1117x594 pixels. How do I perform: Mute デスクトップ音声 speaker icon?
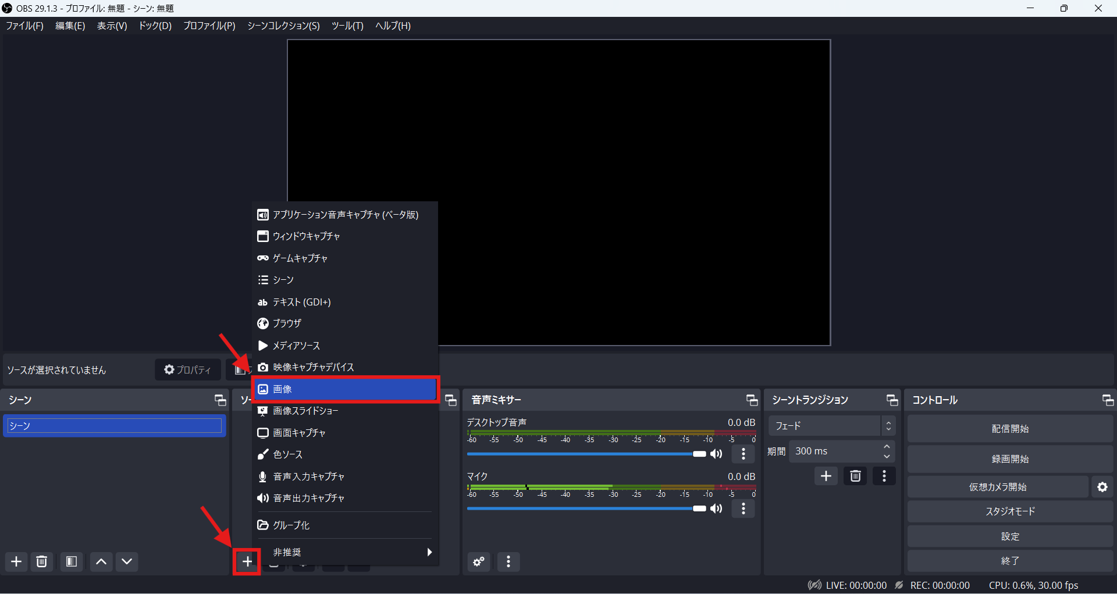point(717,454)
